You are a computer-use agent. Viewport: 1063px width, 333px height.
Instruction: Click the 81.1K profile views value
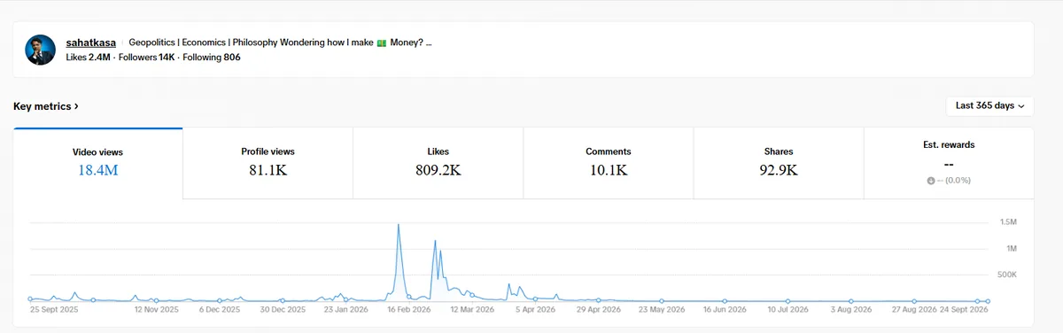click(x=268, y=170)
